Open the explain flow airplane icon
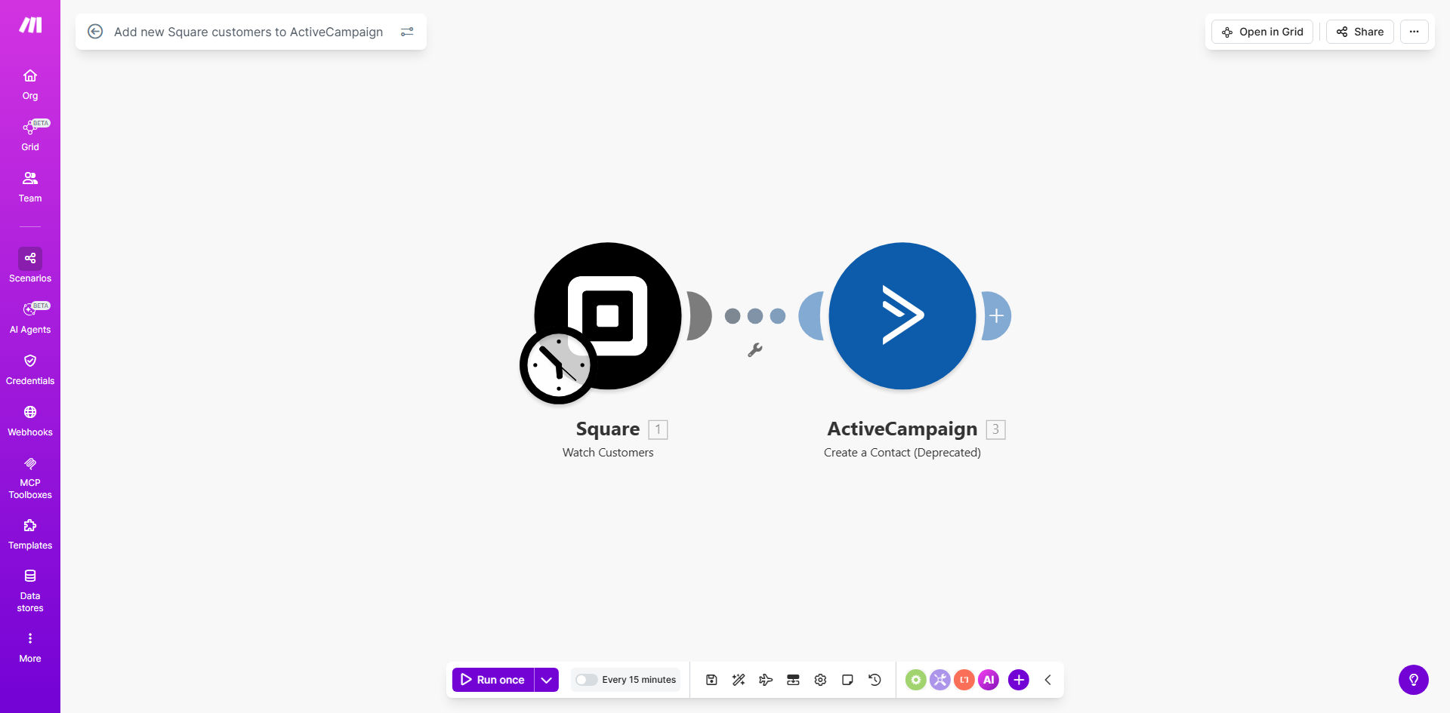 (x=766, y=680)
